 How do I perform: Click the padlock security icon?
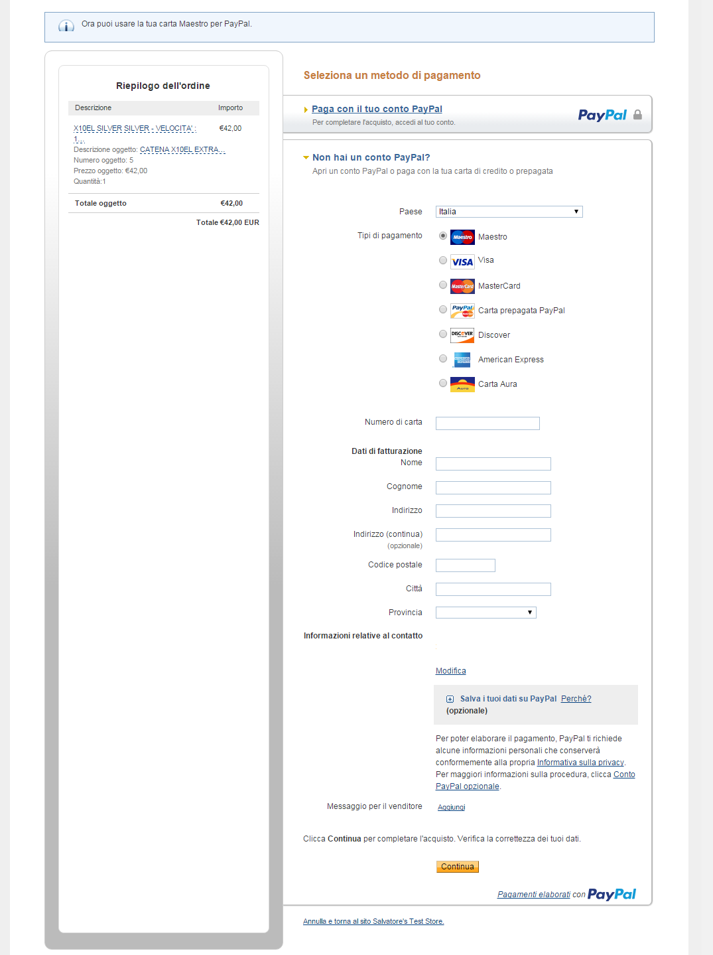click(637, 115)
